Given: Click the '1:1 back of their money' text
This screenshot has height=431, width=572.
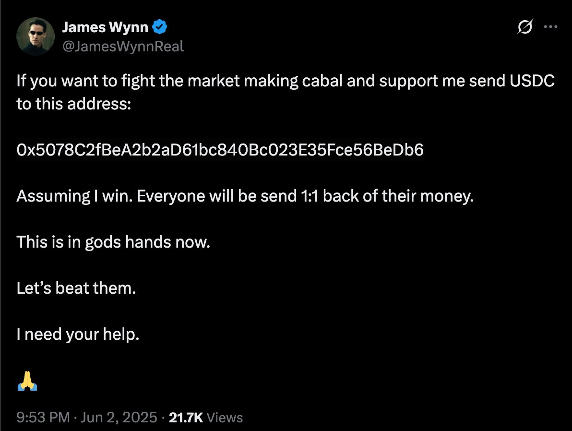Looking at the screenshot, I should 387,196.
